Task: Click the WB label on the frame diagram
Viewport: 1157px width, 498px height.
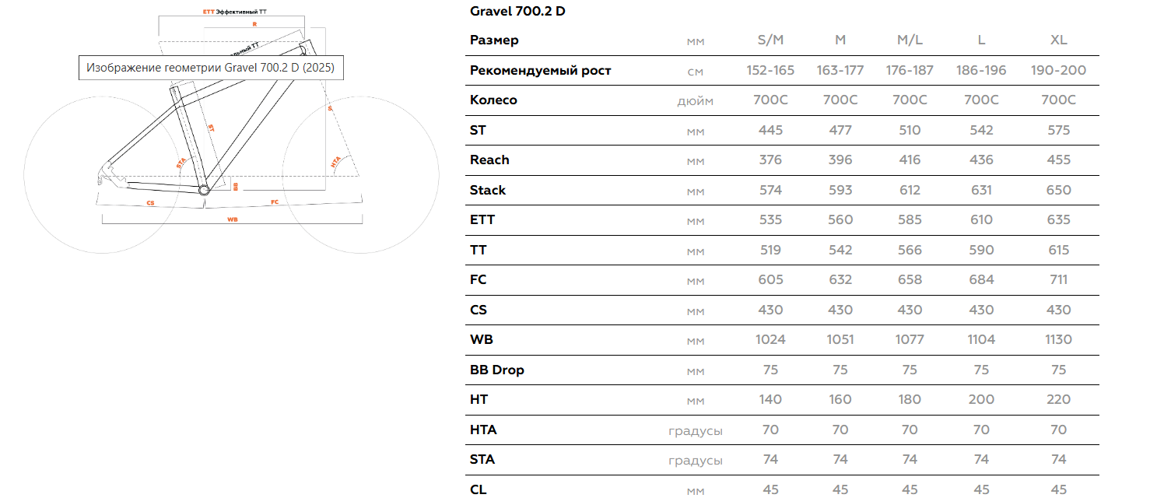Action: click(x=232, y=220)
